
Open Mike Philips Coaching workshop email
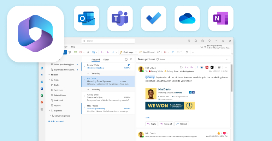tap(108, 109)
